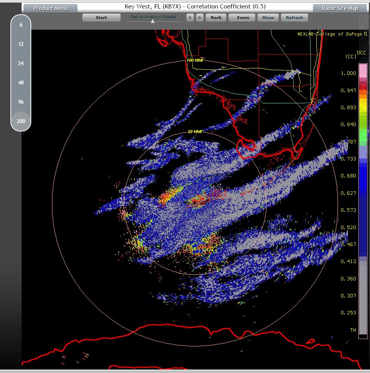Click the Set Animation Speed slider handle
Image resolution: width=370 pixels, height=373 pixels.
[x=153, y=21]
